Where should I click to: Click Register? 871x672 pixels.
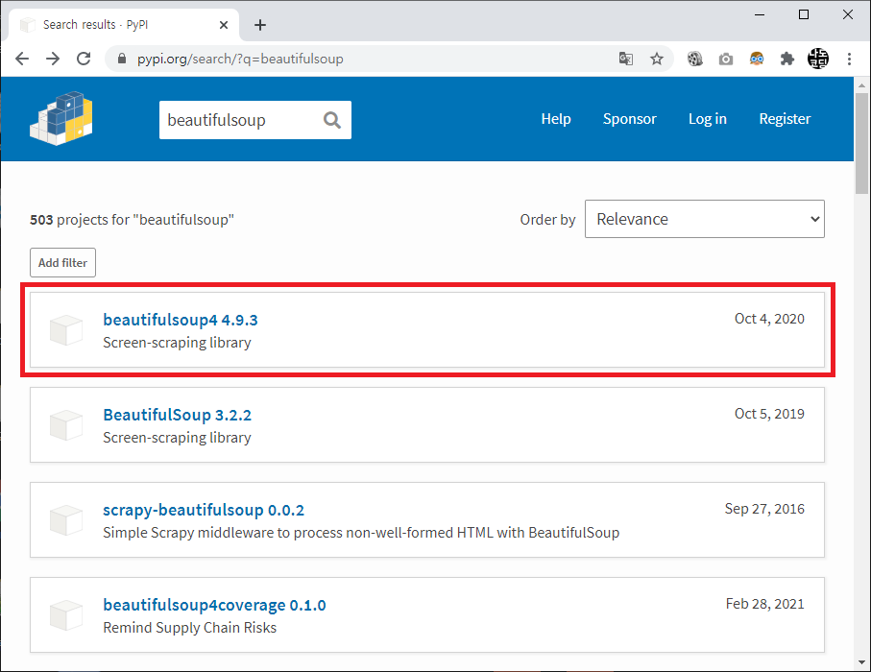[x=785, y=119]
